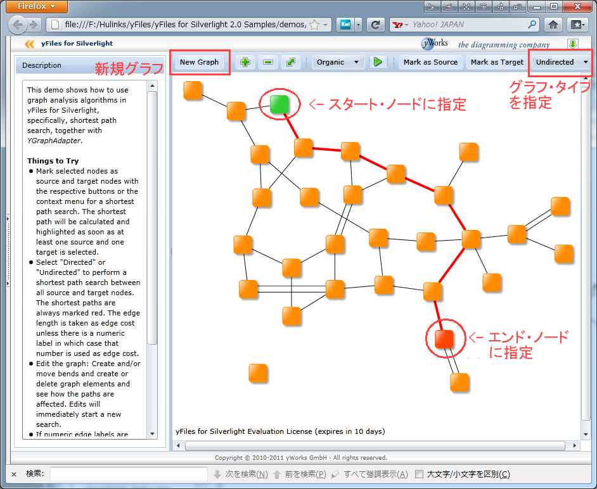597x489 pixels.
Task: Click graph canvas scroll right arrow
Action: tap(575, 445)
